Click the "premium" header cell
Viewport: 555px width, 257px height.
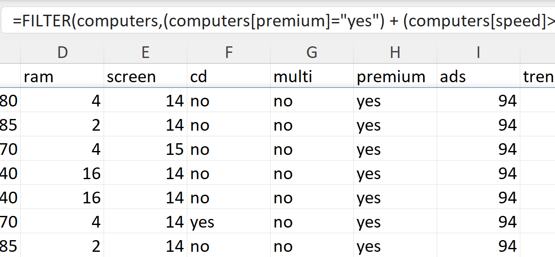click(395, 77)
